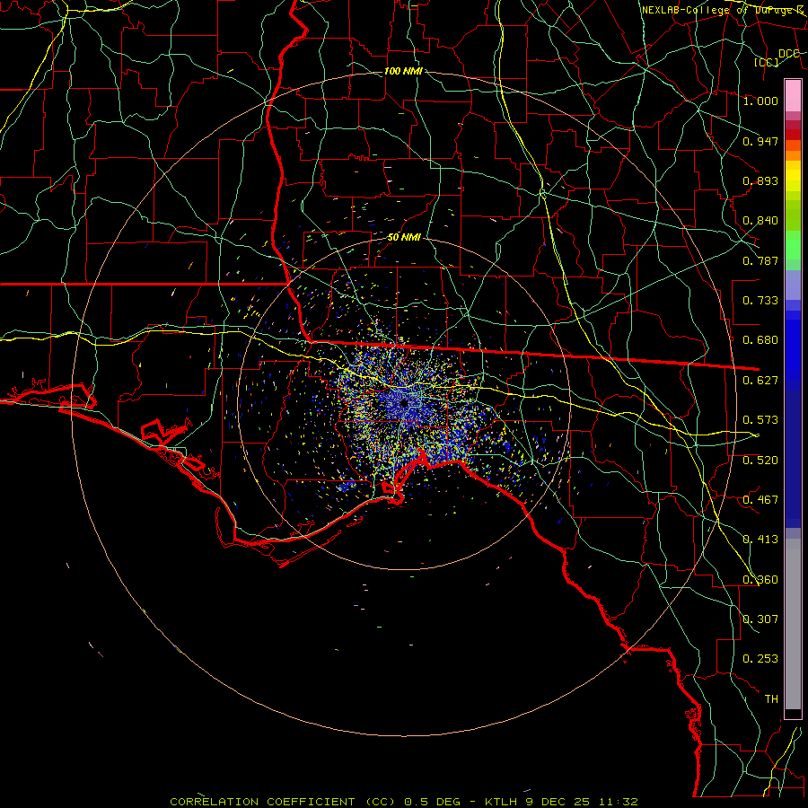The width and height of the screenshot is (808, 808).
Task: Pick the lavender segment of the color bar
Action: click(793, 285)
